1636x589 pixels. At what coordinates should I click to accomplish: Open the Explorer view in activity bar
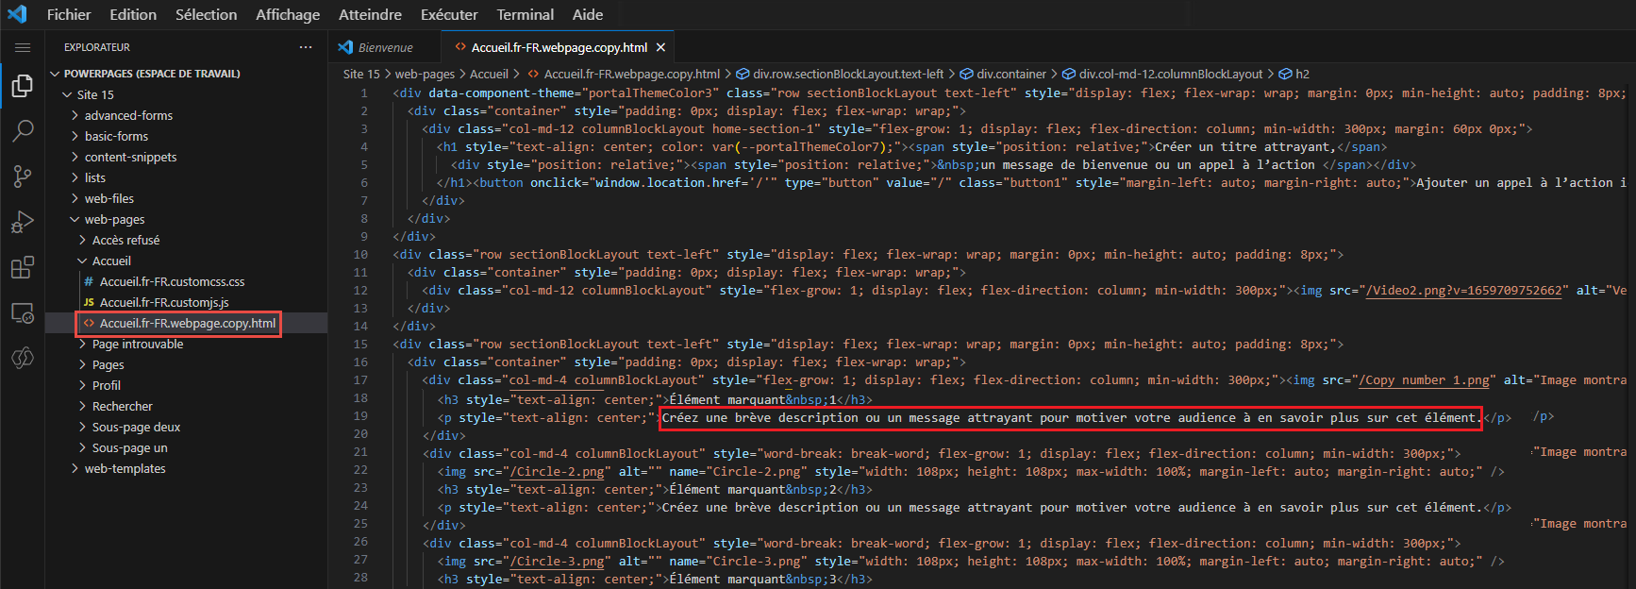(x=23, y=87)
